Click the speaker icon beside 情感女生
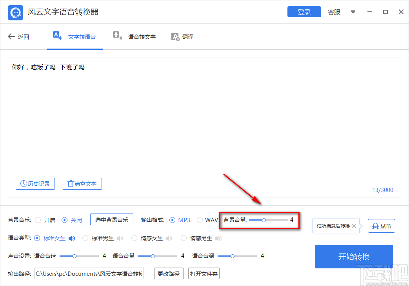The width and height of the screenshot is (409, 286). (169, 238)
